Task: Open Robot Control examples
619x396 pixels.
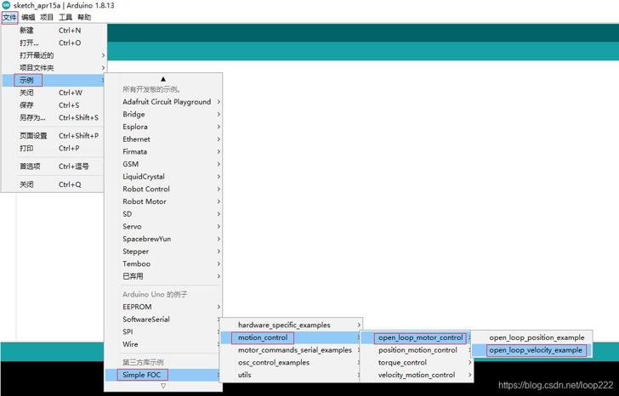Action: (163, 189)
